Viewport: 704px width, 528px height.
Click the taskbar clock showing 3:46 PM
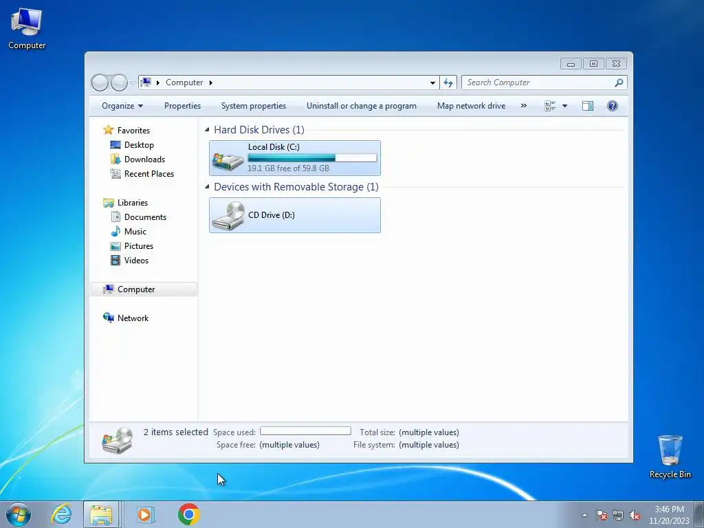click(669, 515)
